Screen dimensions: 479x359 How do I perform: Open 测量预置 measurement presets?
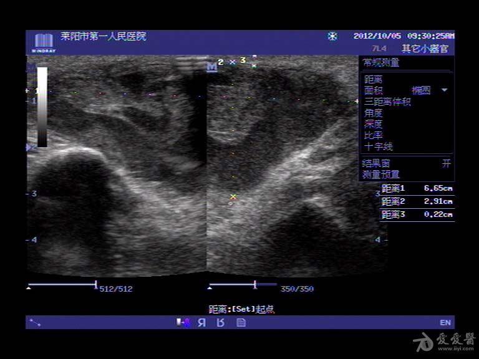(x=382, y=175)
